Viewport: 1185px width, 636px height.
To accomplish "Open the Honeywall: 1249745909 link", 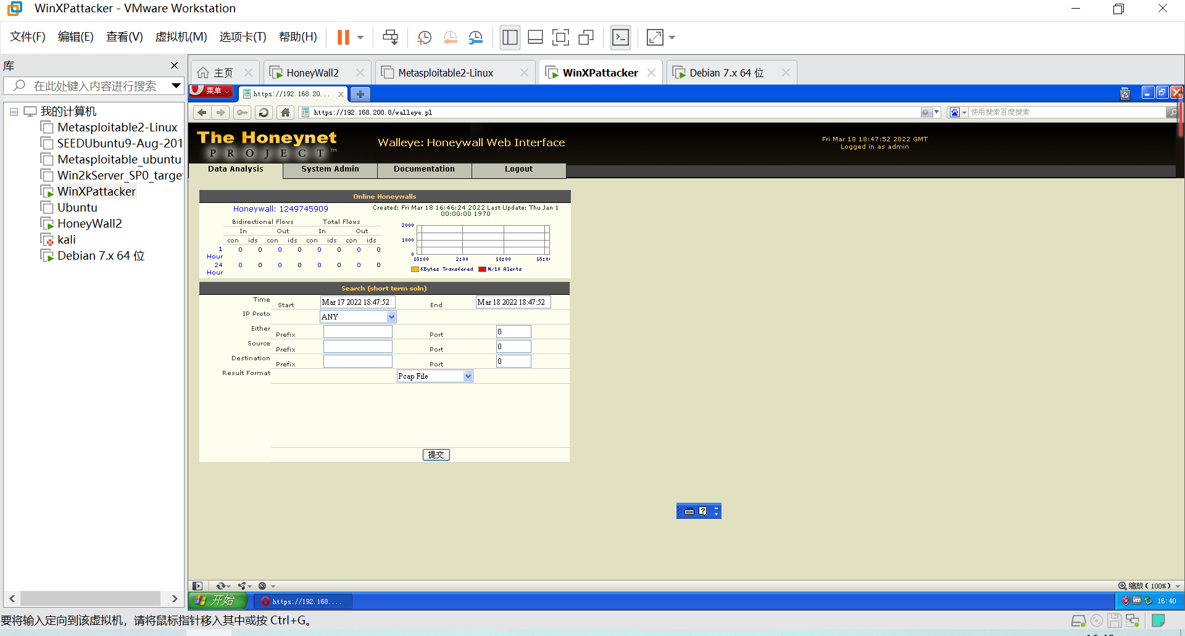I will pyautogui.click(x=281, y=209).
